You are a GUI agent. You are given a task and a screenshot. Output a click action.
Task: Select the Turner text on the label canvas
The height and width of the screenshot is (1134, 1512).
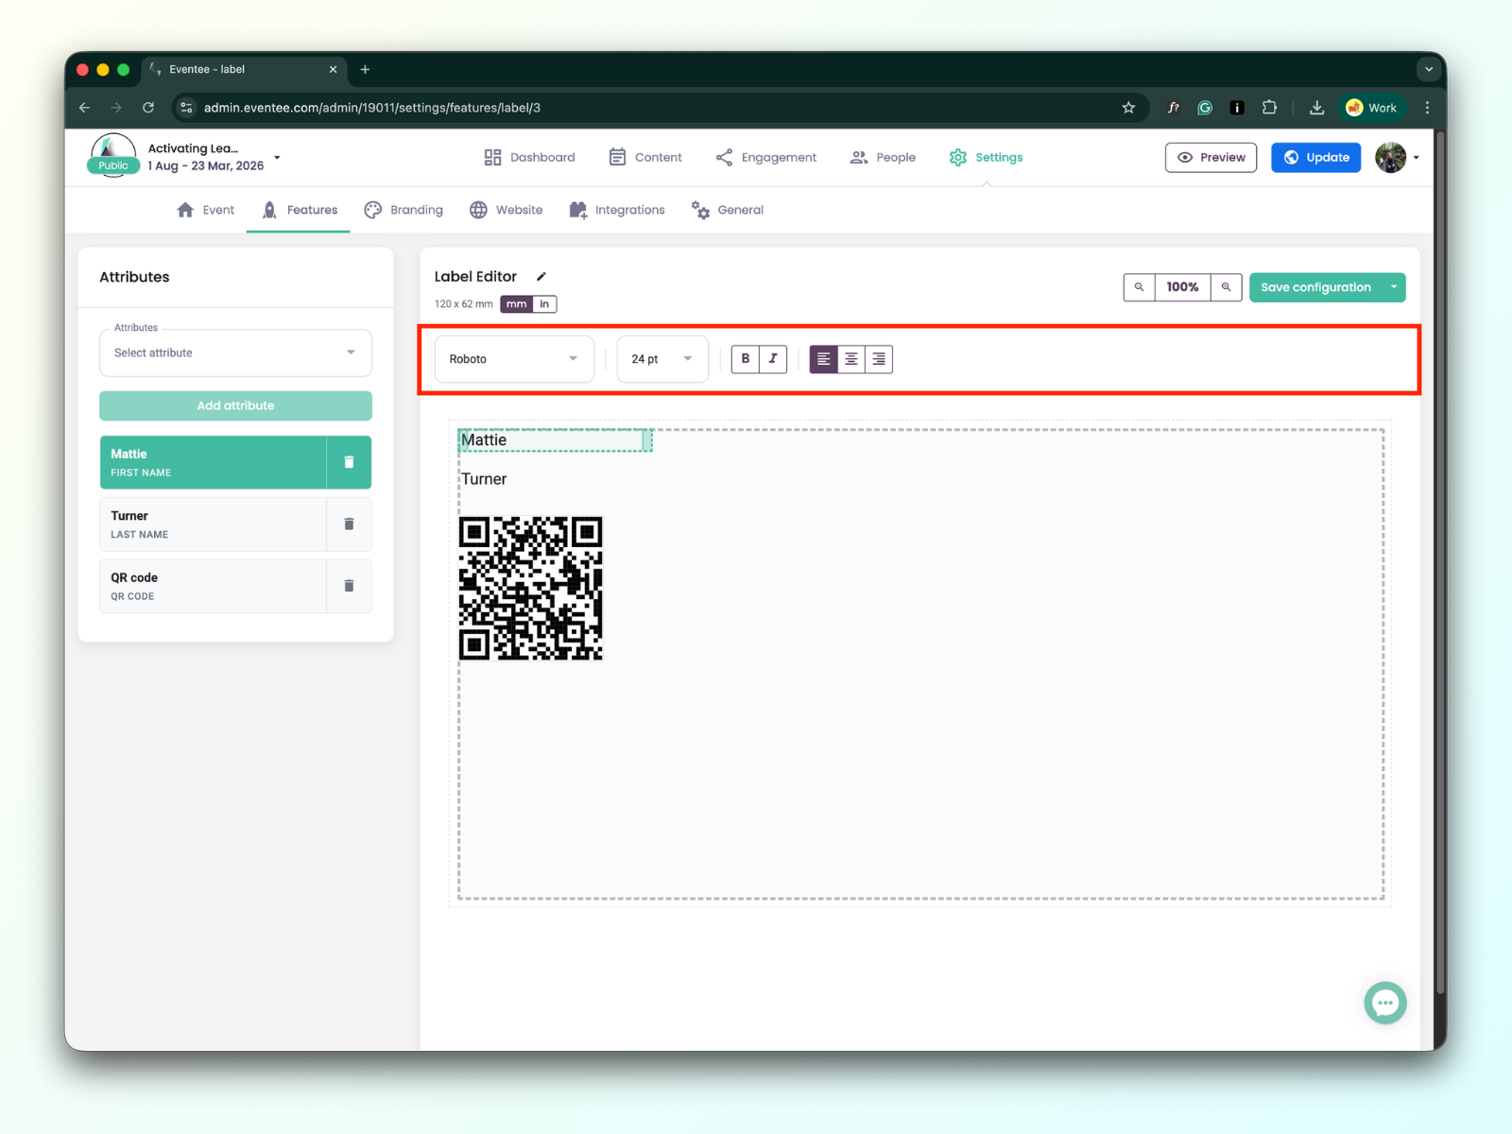484,479
